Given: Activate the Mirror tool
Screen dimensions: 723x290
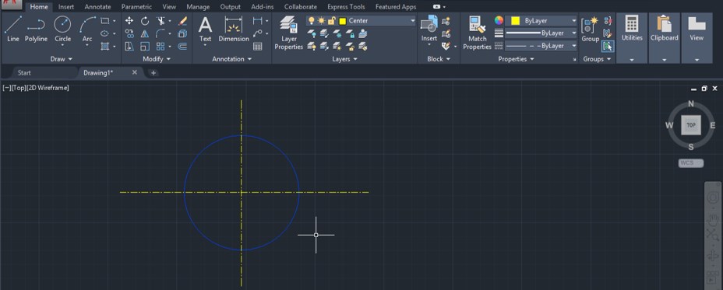Looking at the screenshot, I should 145,33.
